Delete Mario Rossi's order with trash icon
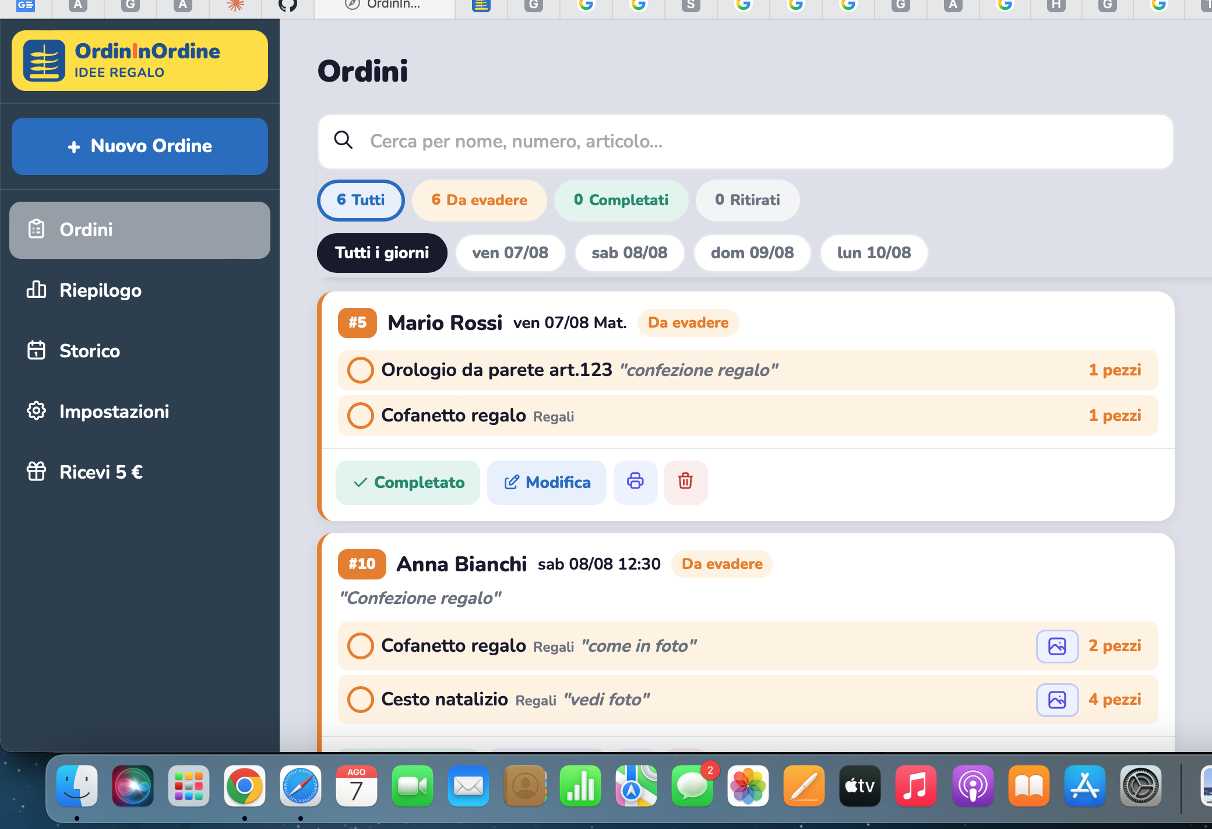 [685, 482]
